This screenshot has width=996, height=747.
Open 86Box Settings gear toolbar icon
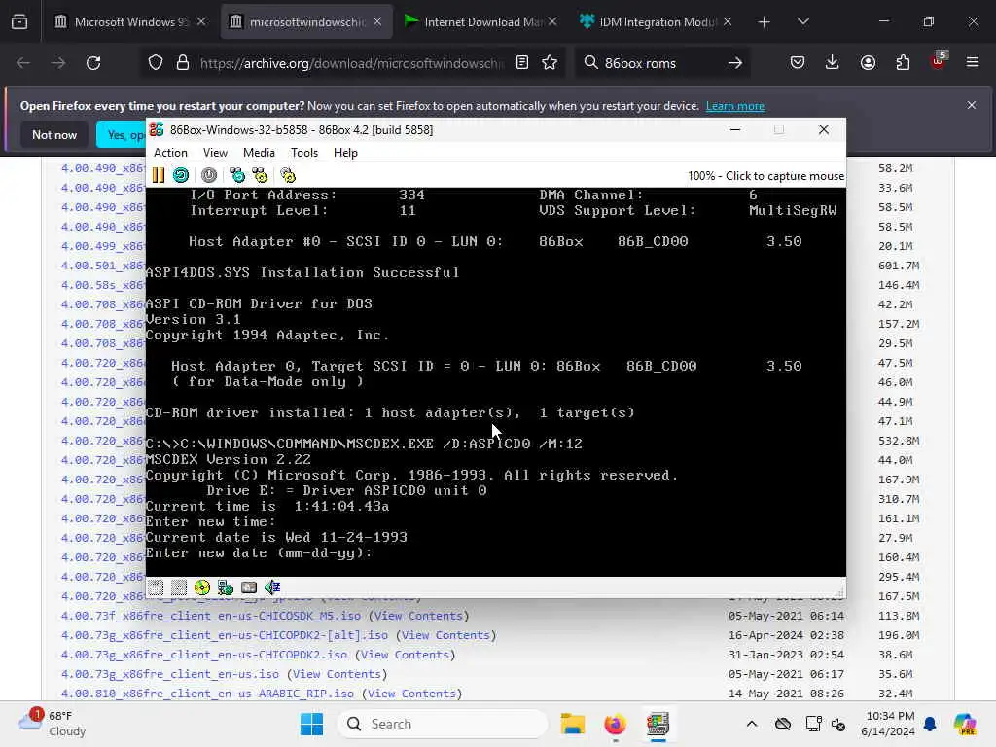tap(288, 175)
